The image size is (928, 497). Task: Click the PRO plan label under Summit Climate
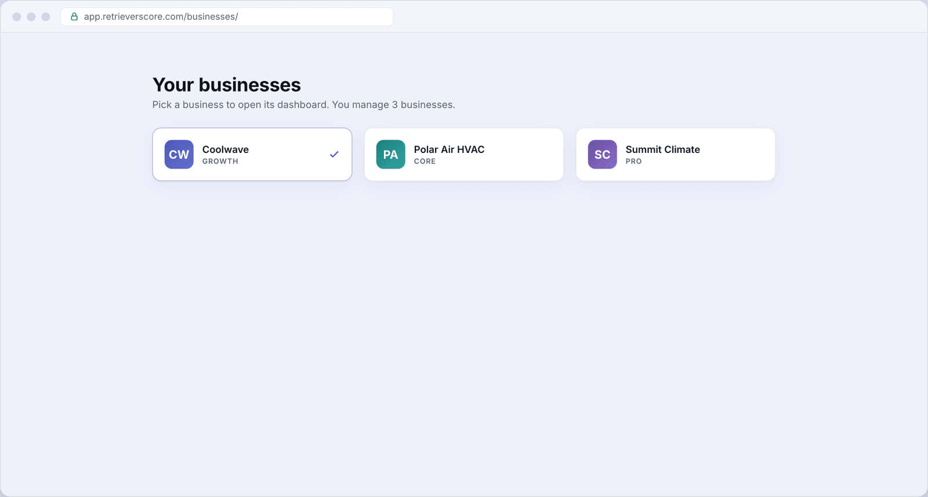tap(633, 162)
